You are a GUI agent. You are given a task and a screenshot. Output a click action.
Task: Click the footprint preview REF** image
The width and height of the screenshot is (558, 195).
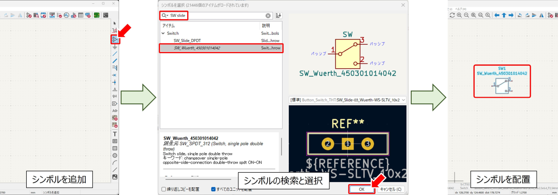point(348,143)
